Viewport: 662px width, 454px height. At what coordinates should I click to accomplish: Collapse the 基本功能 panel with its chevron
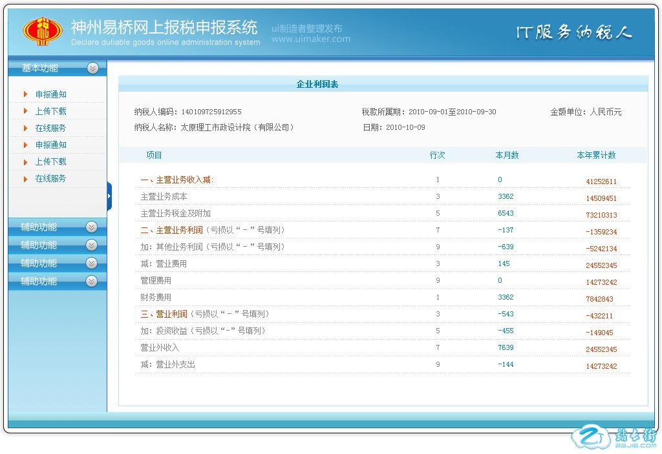pyautogui.click(x=92, y=68)
